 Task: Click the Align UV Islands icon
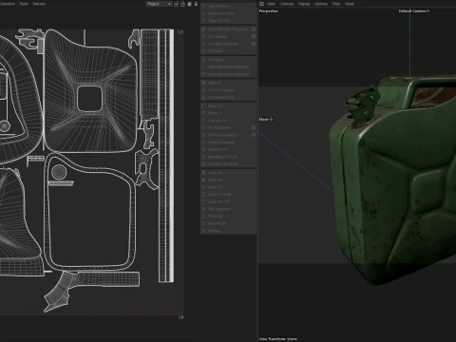click(x=203, y=142)
